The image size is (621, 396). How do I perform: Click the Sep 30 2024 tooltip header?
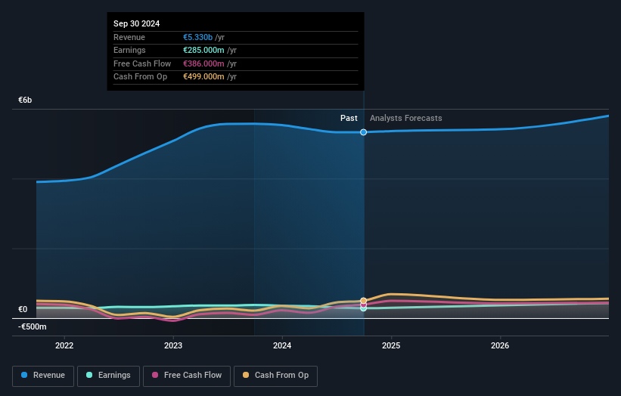click(x=137, y=23)
